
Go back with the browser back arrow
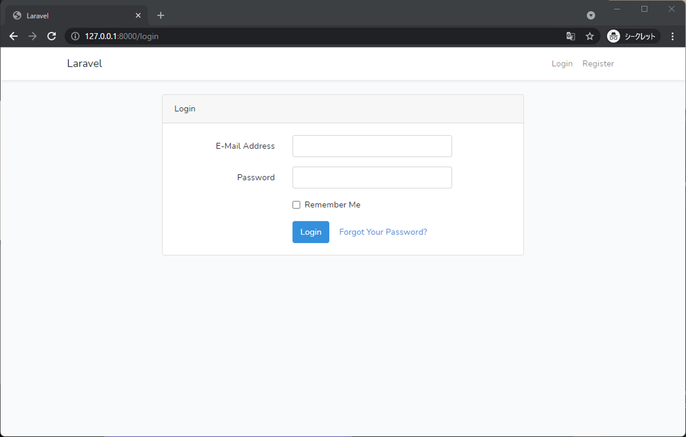coord(13,36)
